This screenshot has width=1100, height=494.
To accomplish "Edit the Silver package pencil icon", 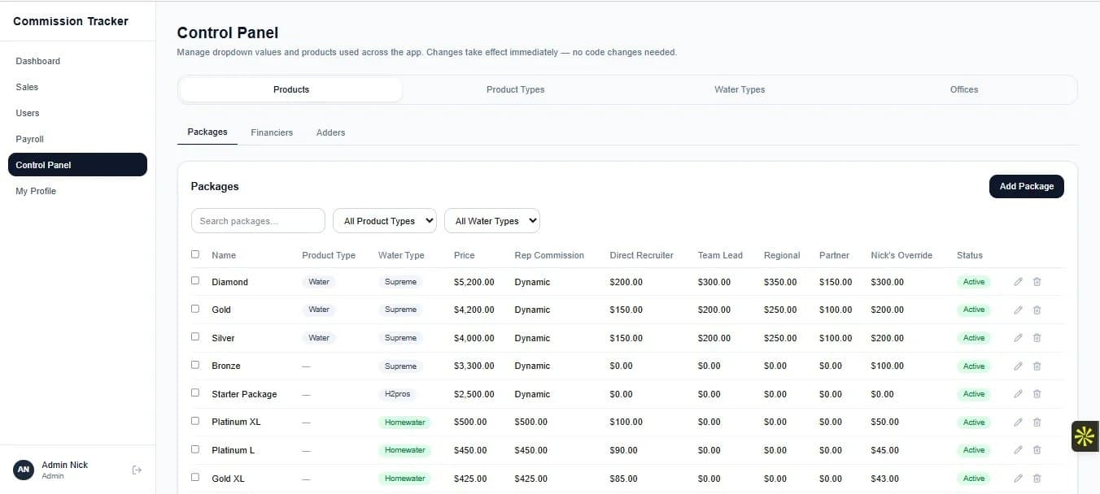I will pyautogui.click(x=1018, y=338).
